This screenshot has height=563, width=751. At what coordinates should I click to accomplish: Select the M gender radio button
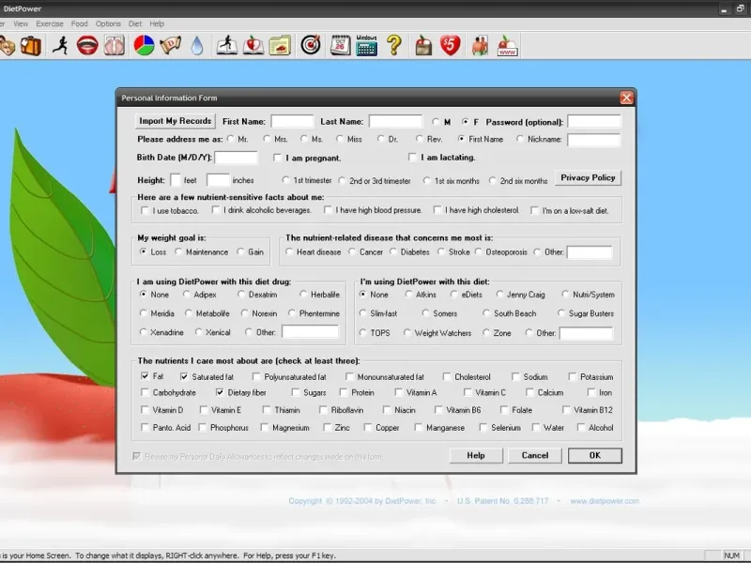(435, 122)
